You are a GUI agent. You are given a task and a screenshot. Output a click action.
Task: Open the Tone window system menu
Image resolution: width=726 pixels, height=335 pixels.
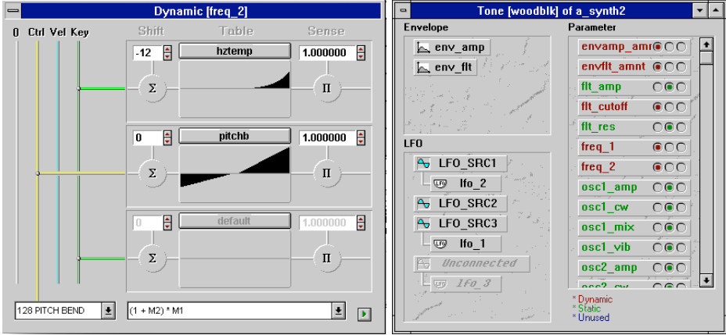pos(402,10)
